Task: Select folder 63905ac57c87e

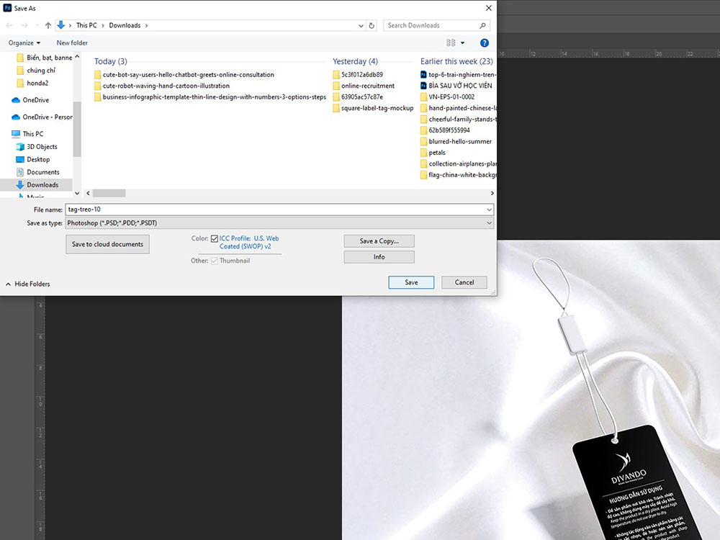Action: tap(358, 97)
